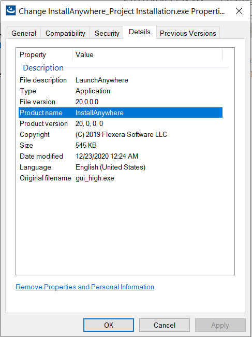Select the Date modified property
This screenshot has width=252, height=337.
(x=41, y=156)
